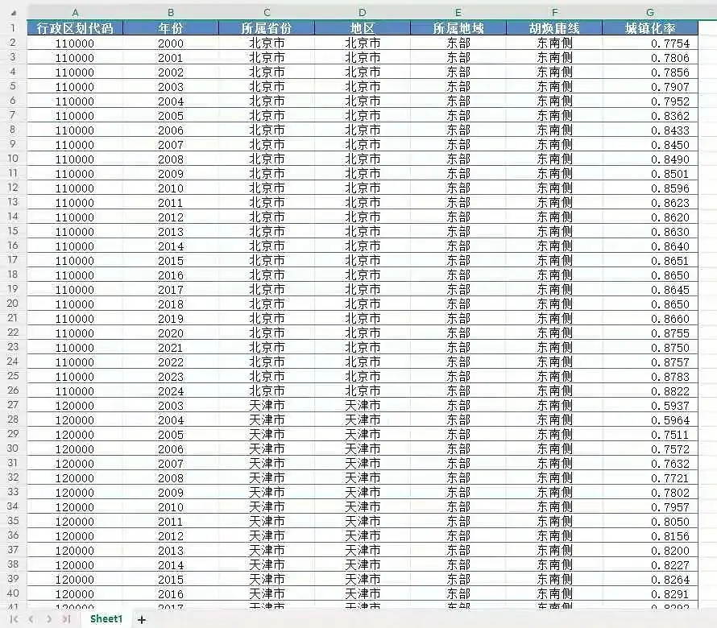Select row 40 header number
The height and width of the screenshot is (628, 717).
[13, 593]
